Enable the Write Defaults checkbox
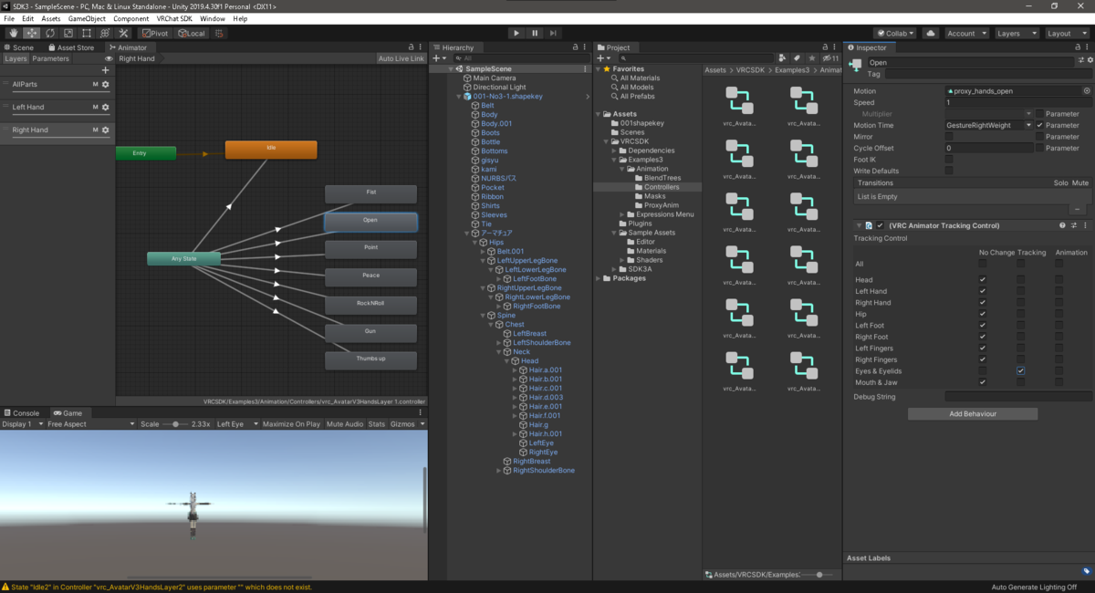This screenshot has width=1095, height=593. click(949, 171)
